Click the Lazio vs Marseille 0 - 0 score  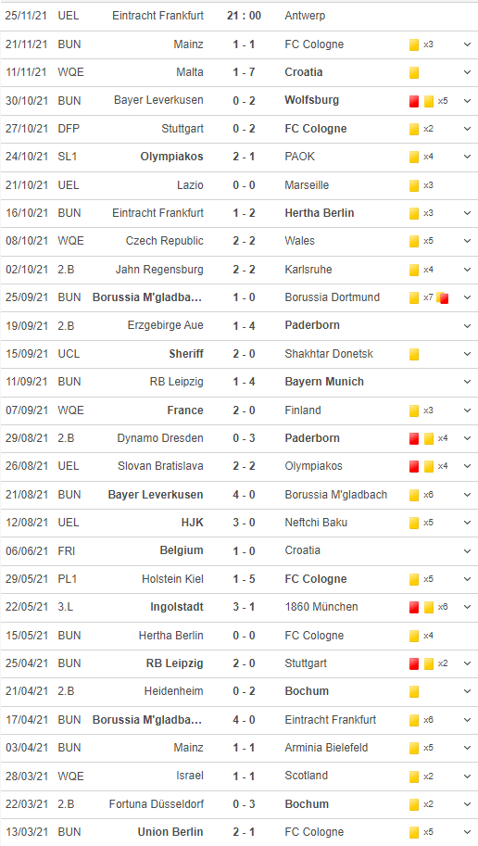[244, 185]
